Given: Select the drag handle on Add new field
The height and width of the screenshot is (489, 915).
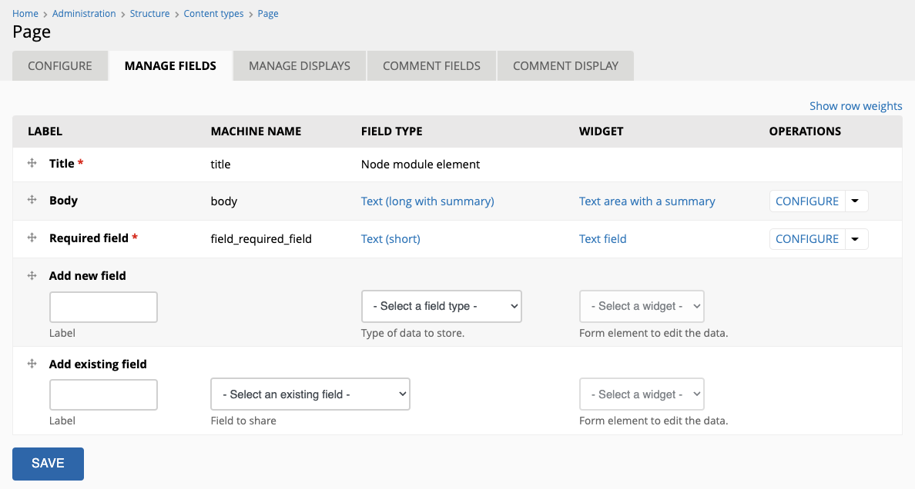Looking at the screenshot, I should (x=32, y=275).
